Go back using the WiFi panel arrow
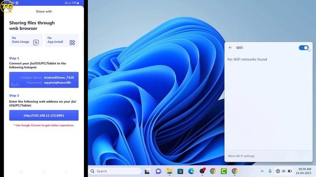This screenshot has height=177, width=316. point(231,48)
